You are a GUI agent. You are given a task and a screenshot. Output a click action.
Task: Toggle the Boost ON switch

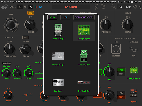tap(31, 13)
